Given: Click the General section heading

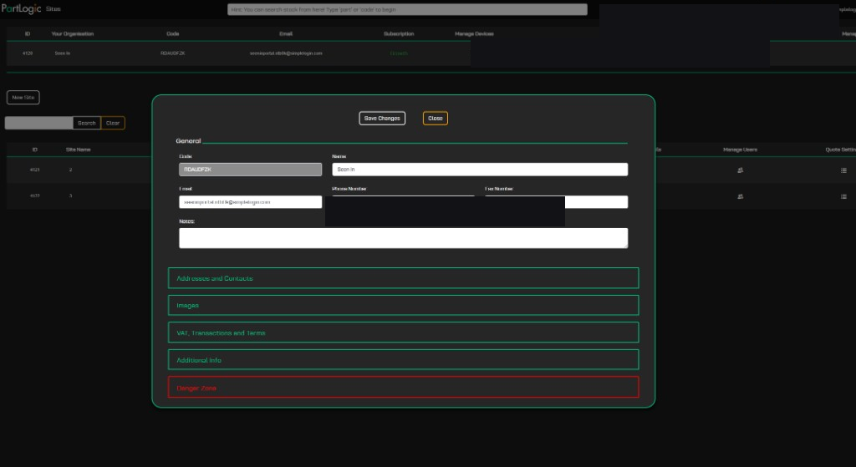Looking at the screenshot, I should [x=188, y=140].
